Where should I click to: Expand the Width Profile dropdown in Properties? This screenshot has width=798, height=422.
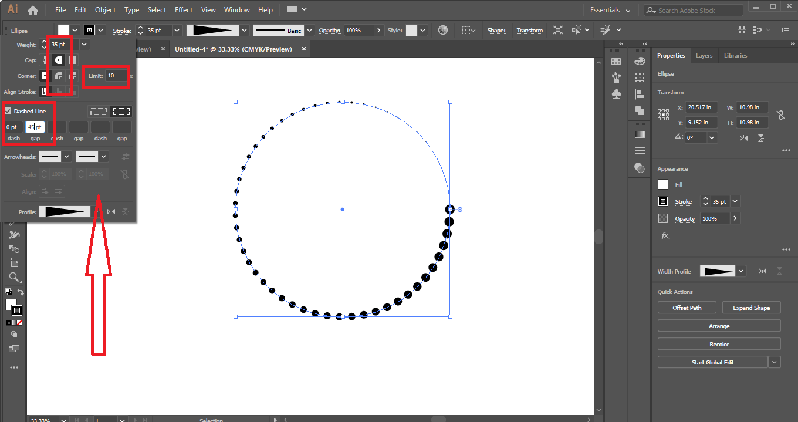coord(742,271)
